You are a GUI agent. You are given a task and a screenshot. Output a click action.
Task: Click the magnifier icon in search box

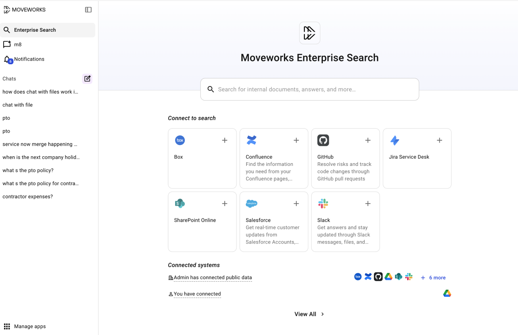(x=210, y=89)
